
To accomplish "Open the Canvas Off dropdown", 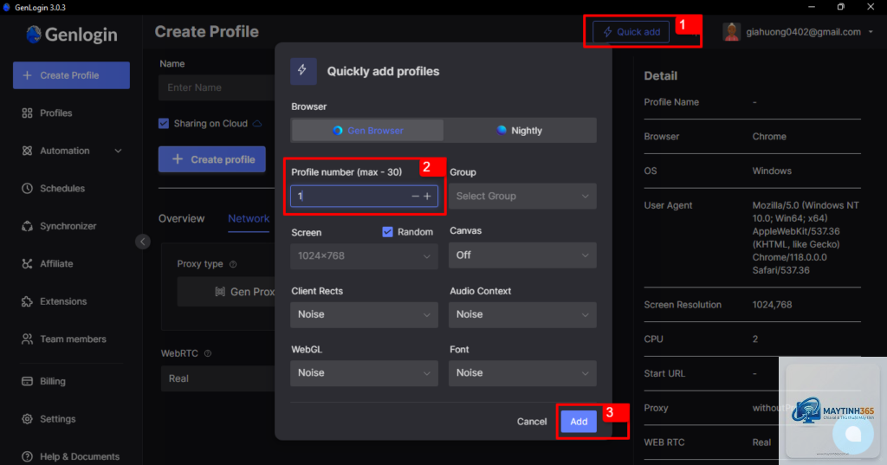I will (522, 255).
